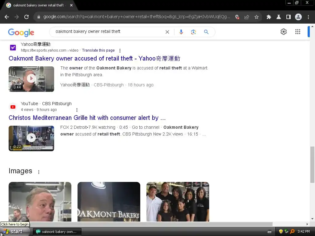Viewport: 315px width, 236px height.
Task: Click the horizontal scrollbar at the bottom
Action: (x=136, y=224)
